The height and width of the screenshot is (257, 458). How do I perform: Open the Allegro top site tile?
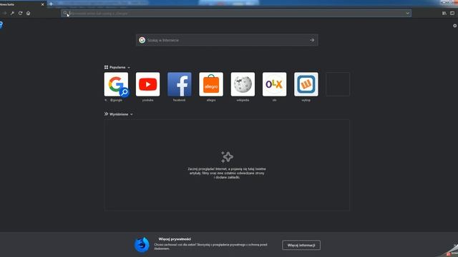(211, 84)
